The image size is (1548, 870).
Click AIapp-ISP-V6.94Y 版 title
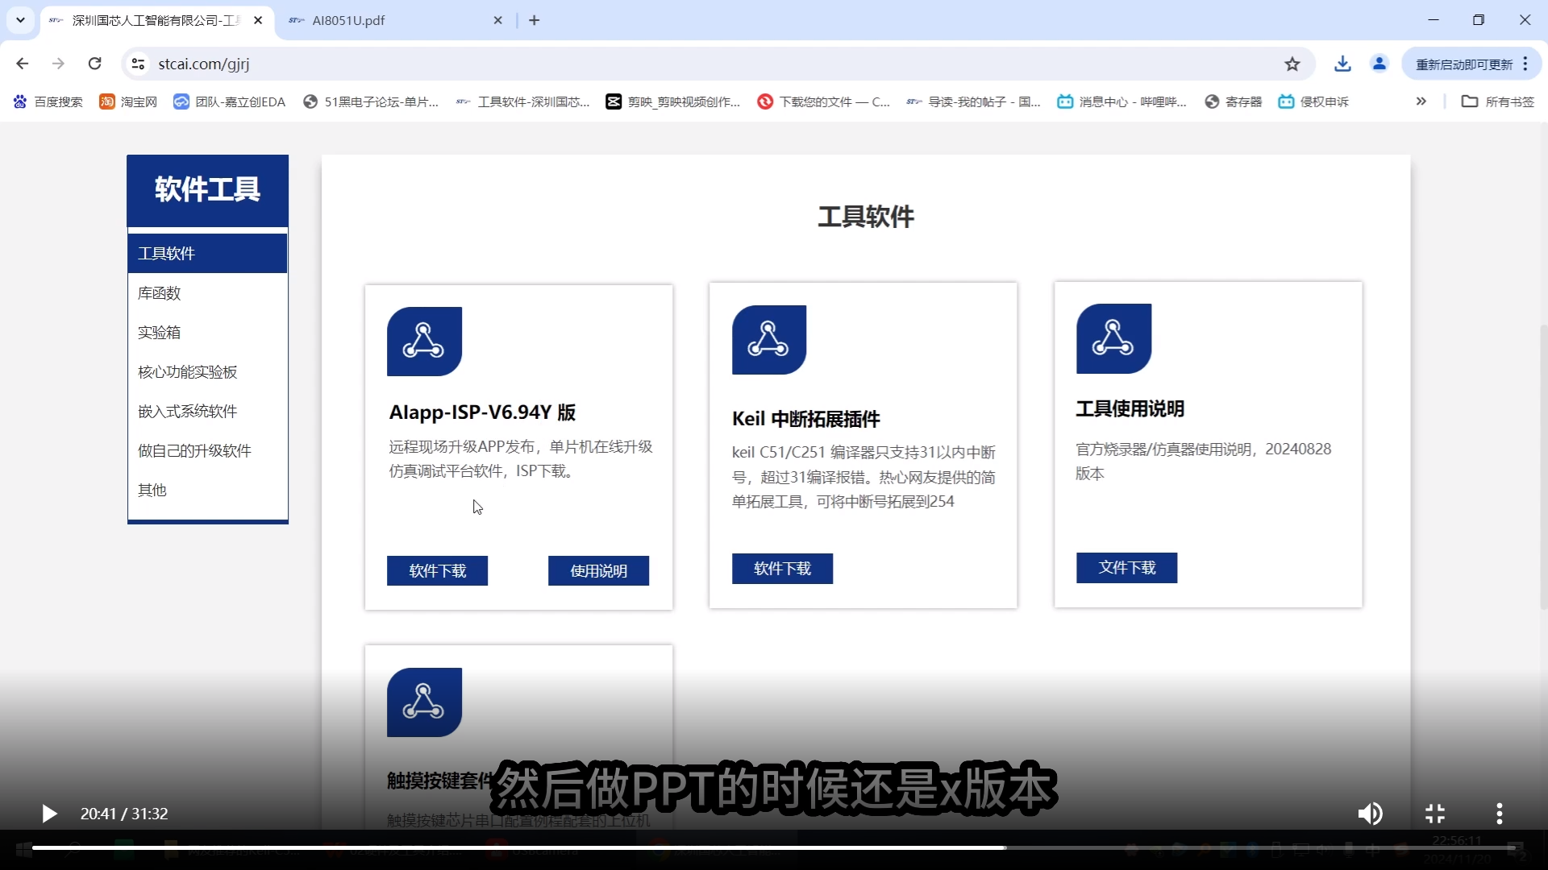point(482,412)
